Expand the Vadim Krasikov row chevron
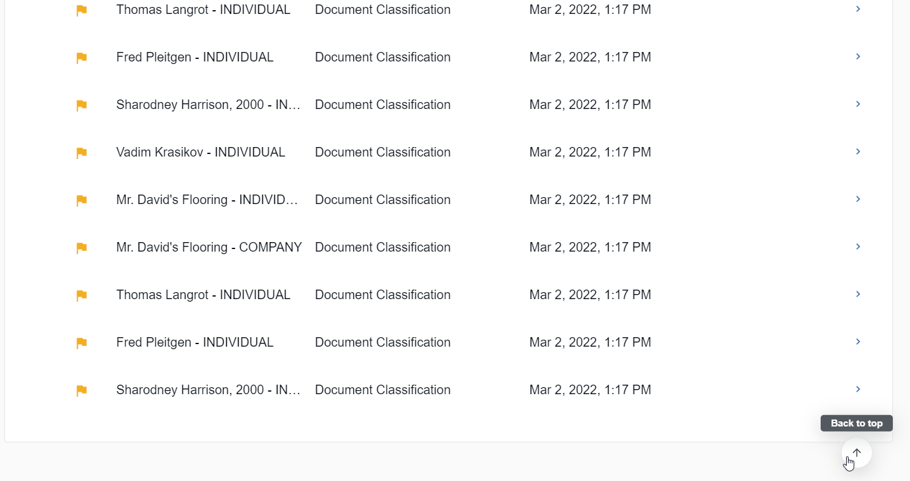The width and height of the screenshot is (910, 481). point(858,151)
